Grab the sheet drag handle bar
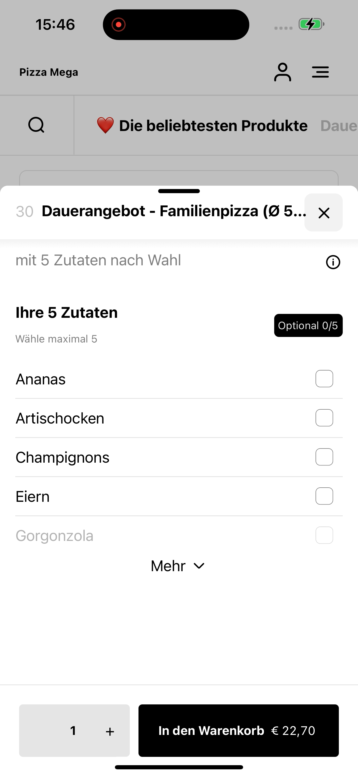358x776 pixels. click(x=179, y=191)
